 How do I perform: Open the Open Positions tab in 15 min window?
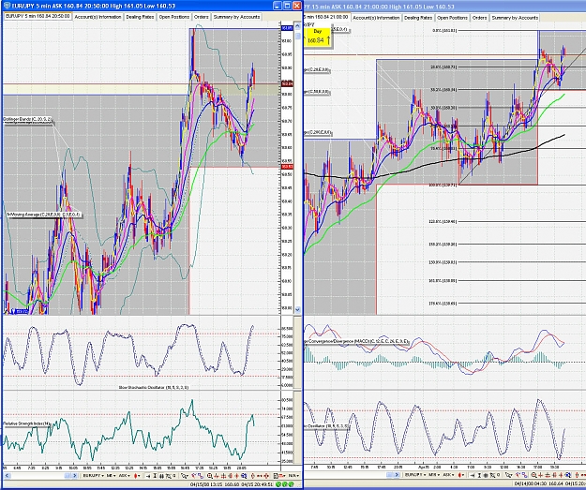(452, 18)
